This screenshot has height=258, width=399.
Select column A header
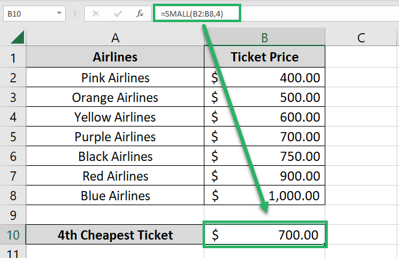click(115, 37)
